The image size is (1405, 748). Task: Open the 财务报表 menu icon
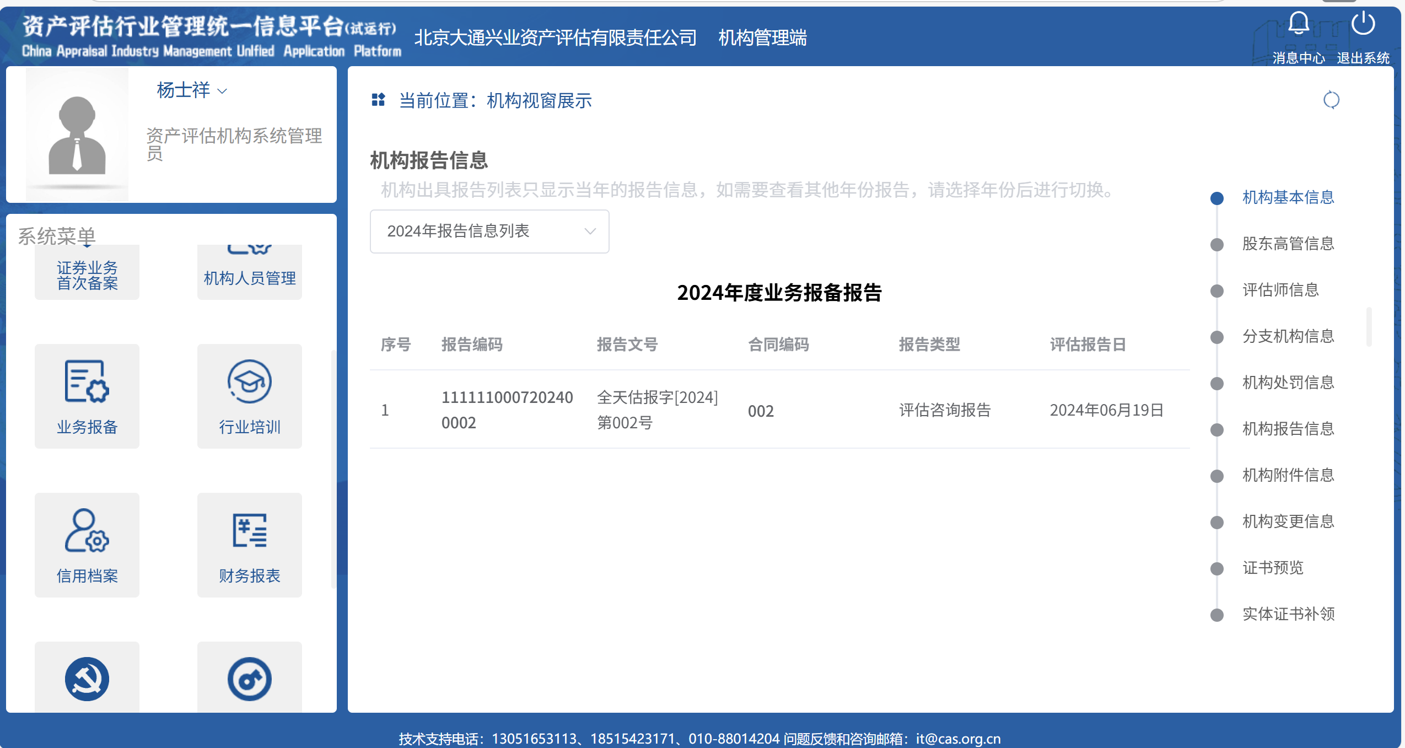(249, 530)
